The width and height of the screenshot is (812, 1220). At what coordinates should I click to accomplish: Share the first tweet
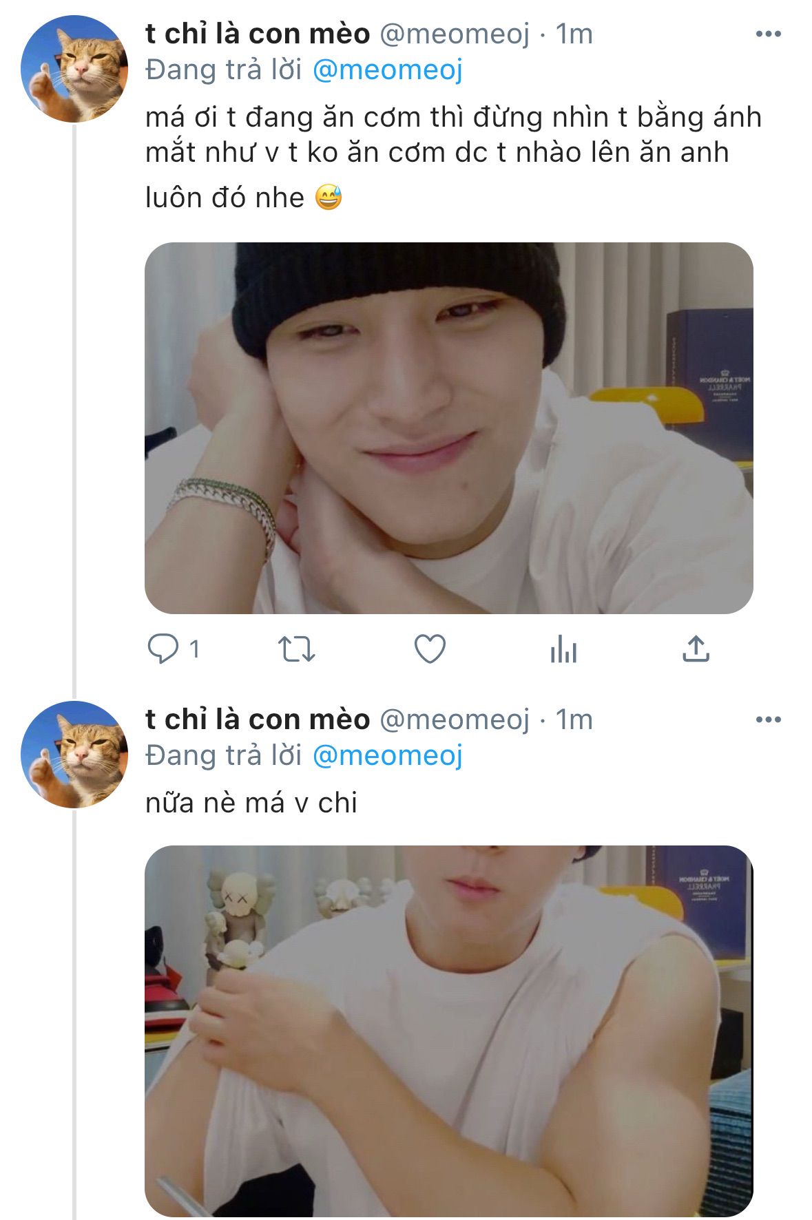(696, 649)
